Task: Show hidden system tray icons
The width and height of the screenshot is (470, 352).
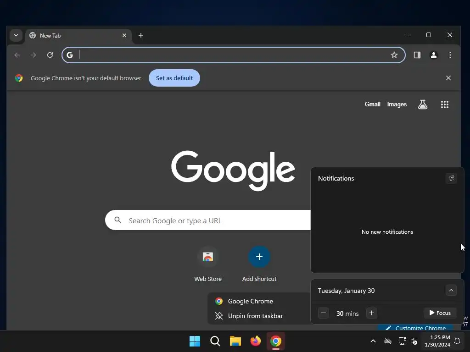Action: point(373,341)
